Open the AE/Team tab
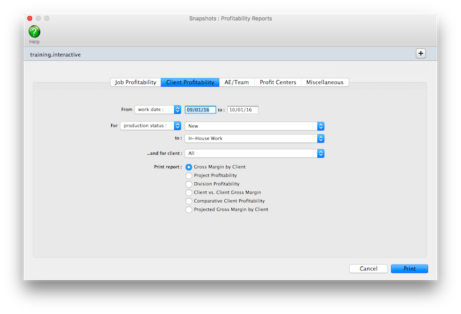Image resolution: width=461 pixels, height=314 pixels. click(237, 82)
